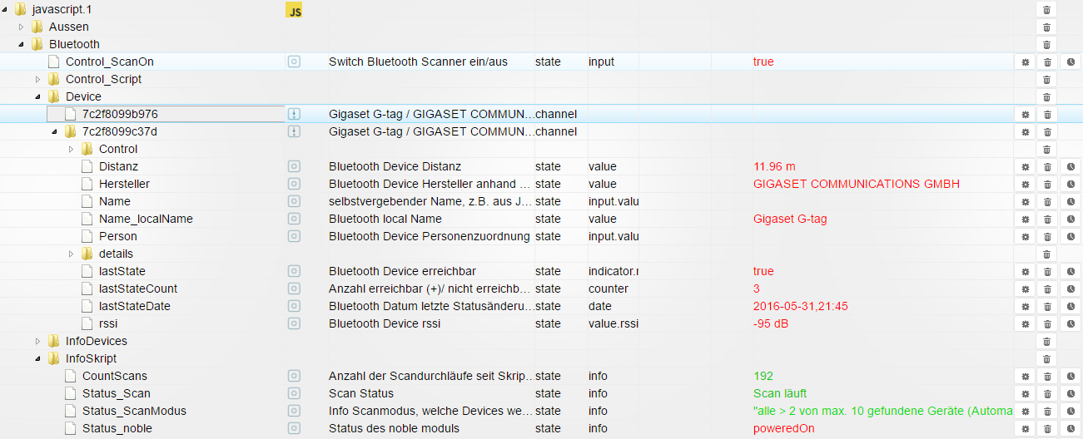Select the Control_ScanOn tree row

(x=110, y=62)
